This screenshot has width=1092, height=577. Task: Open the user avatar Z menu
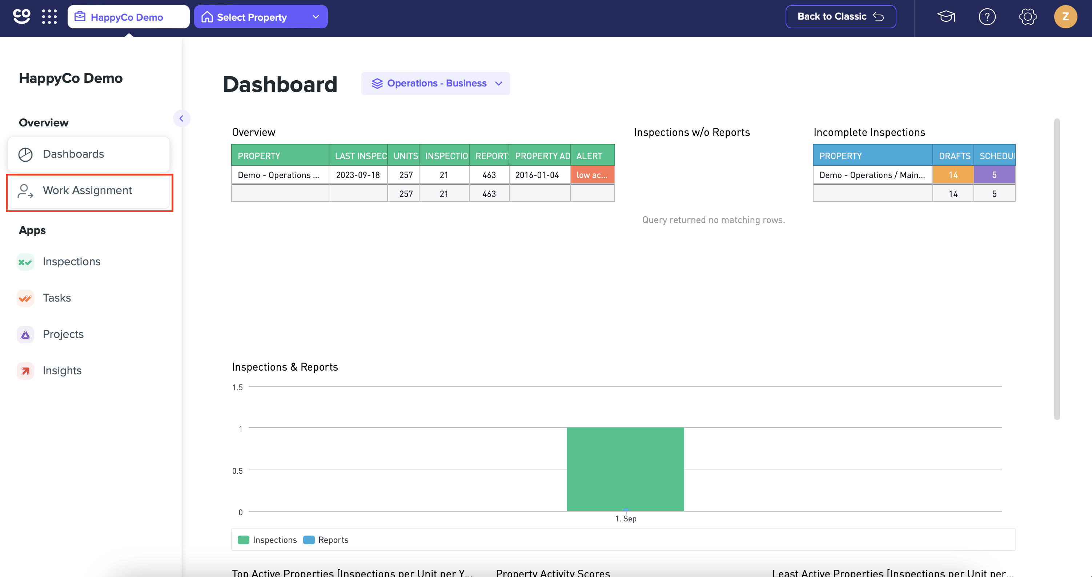[1065, 17]
